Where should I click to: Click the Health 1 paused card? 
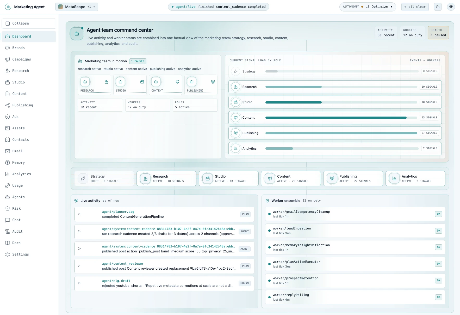[x=438, y=33]
